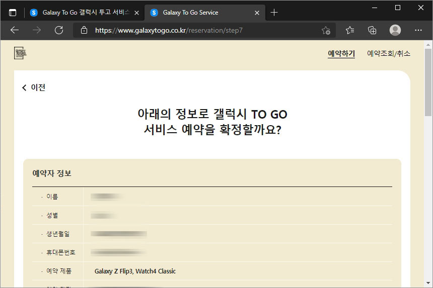Minimize the browser window
The width and height of the screenshot is (433, 288).
click(375, 8)
